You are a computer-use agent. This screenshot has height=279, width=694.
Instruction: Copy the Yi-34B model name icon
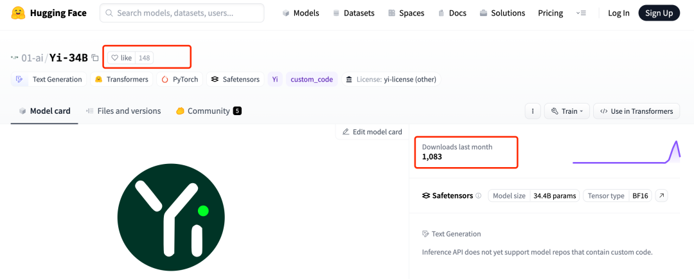point(95,58)
